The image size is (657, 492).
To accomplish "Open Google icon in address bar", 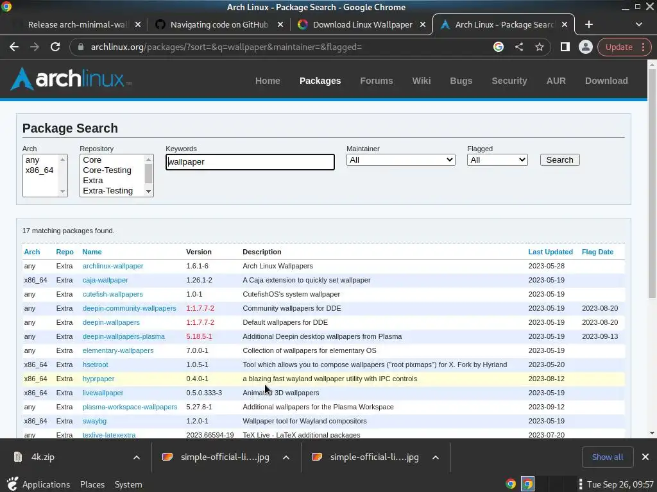I will coord(498,47).
